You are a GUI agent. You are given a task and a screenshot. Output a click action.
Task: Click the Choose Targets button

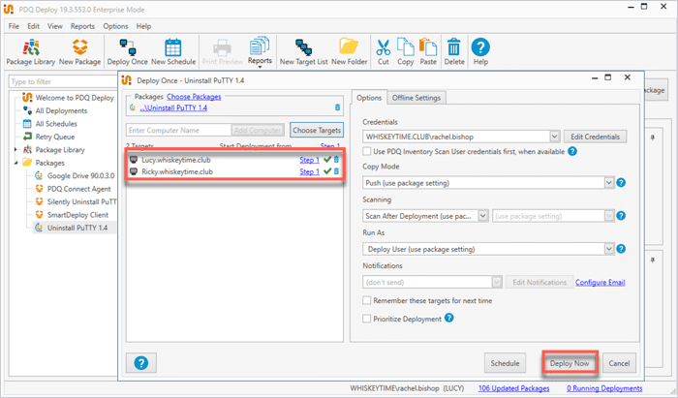317,130
